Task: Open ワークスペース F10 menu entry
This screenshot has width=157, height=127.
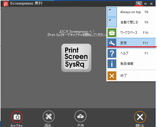Action: point(131,33)
